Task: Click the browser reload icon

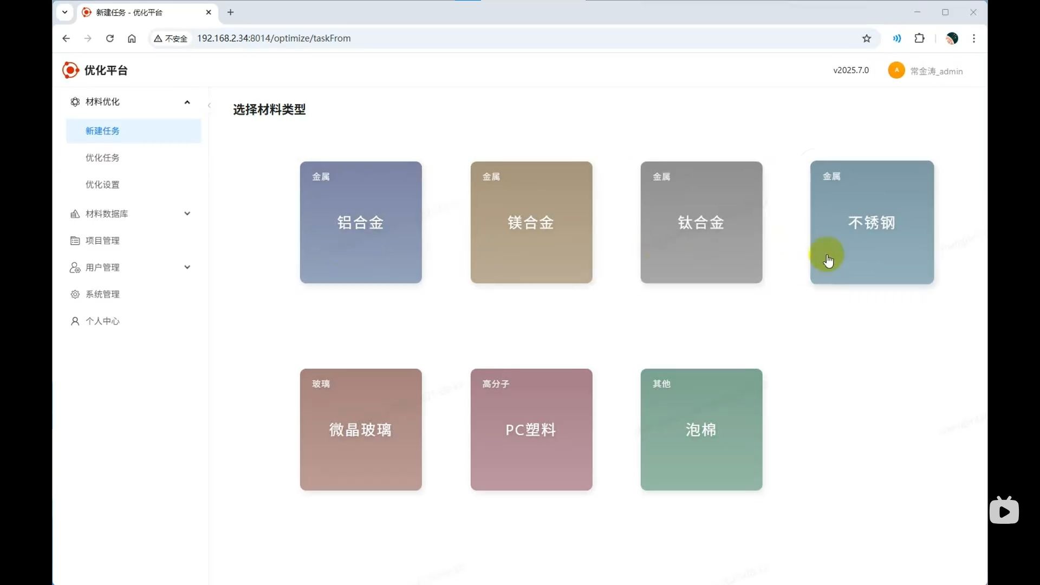Action: 110,38
